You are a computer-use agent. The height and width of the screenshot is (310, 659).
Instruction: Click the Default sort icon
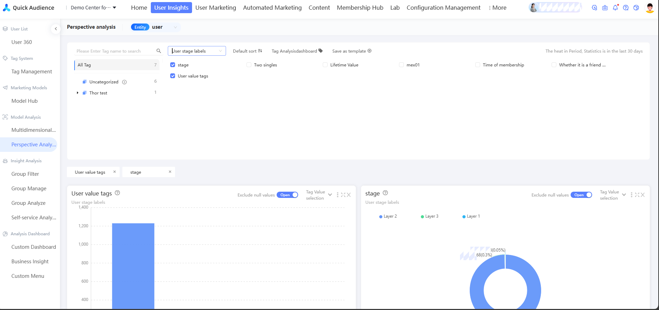260,51
